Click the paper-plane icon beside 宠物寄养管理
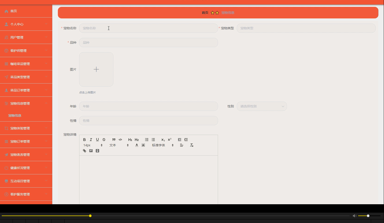Viewport: 384px width, 223px height. pyautogui.click(x=6, y=155)
